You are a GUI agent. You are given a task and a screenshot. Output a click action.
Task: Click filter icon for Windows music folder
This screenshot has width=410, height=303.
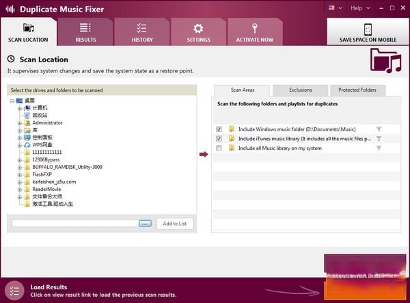pyautogui.click(x=379, y=129)
